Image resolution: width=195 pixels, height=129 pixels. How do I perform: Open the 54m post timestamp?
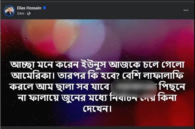click(x=20, y=13)
